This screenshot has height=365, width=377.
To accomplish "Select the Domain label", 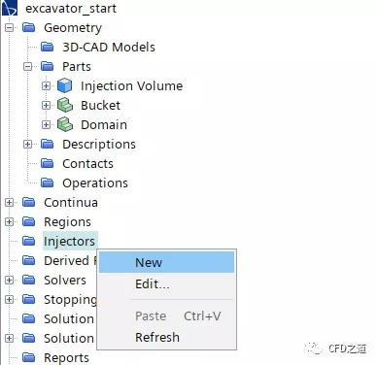I will 104,125.
